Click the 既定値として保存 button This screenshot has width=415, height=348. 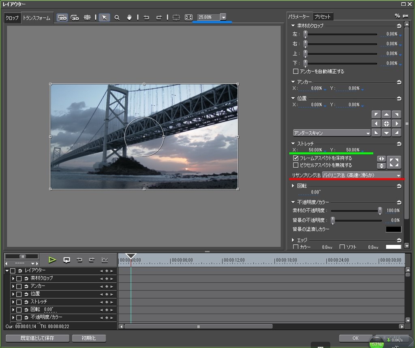[37, 338]
